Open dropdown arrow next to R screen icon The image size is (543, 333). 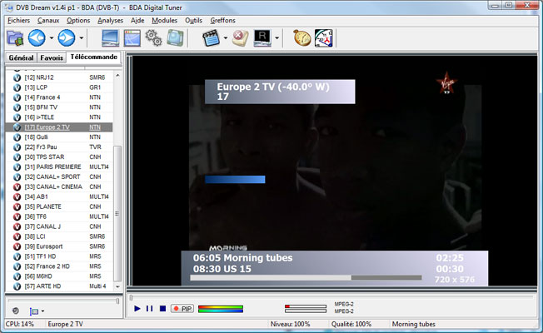point(276,37)
